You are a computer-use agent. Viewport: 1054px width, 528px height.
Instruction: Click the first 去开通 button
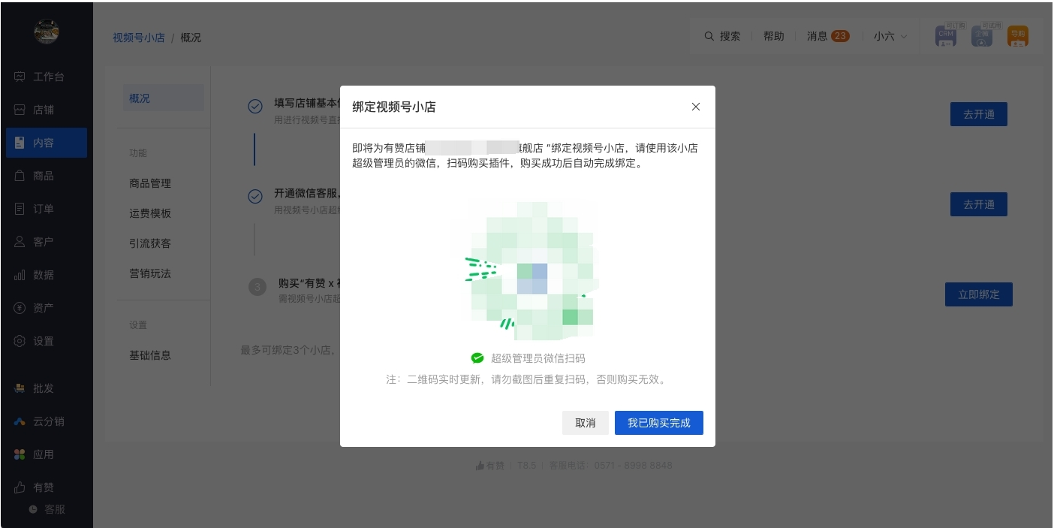click(979, 114)
